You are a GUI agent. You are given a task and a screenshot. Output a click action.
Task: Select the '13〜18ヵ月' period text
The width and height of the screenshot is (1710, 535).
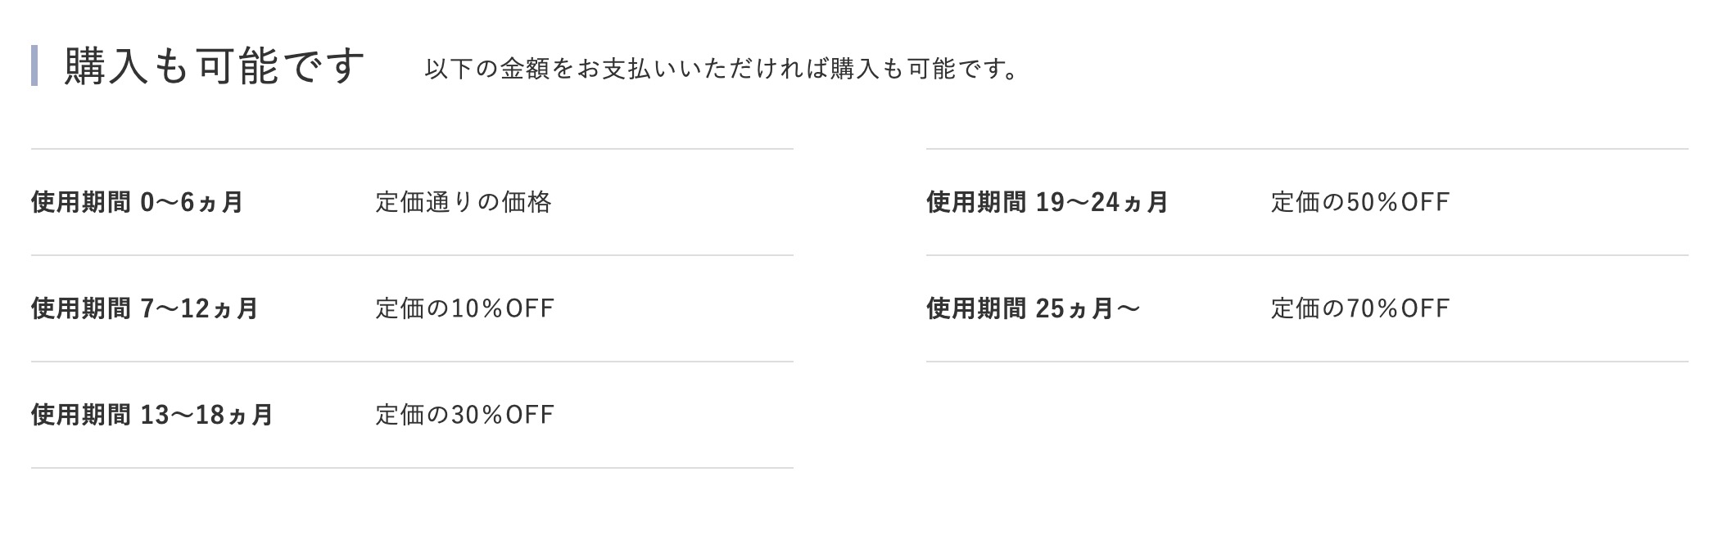pyautogui.click(x=206, y=415)
